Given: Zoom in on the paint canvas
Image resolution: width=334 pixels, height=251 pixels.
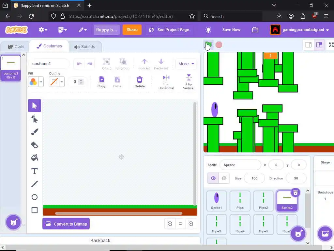Looking at the screenshot, I should tap(191, 224).
